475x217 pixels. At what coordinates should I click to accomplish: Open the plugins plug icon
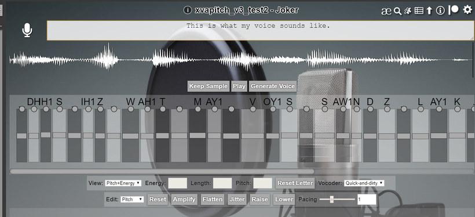[408, 11]
